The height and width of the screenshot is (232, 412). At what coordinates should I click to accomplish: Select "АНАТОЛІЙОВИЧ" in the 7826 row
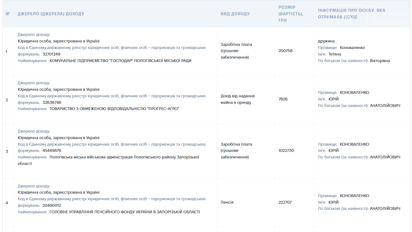point(385,105)
